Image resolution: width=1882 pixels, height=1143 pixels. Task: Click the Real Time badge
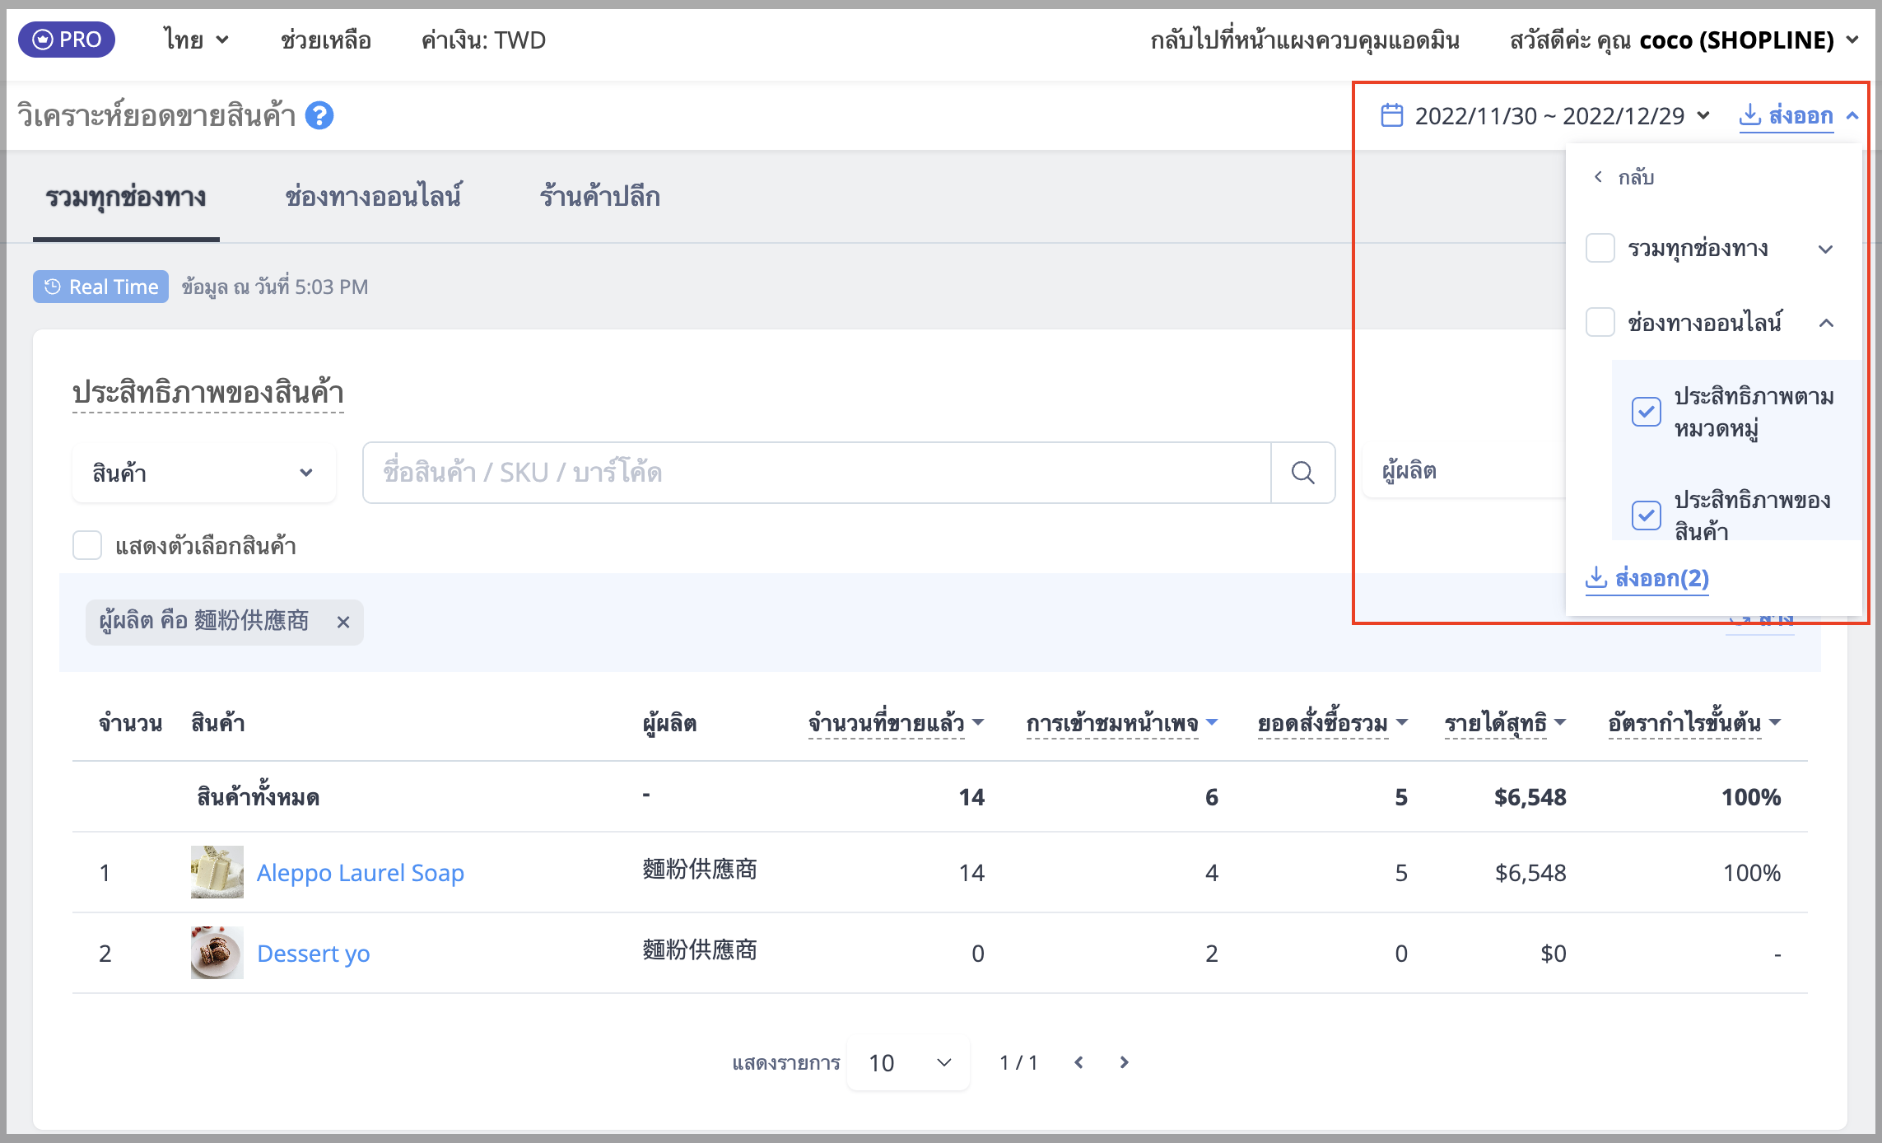pyautogui.click(x=100, y=287)
